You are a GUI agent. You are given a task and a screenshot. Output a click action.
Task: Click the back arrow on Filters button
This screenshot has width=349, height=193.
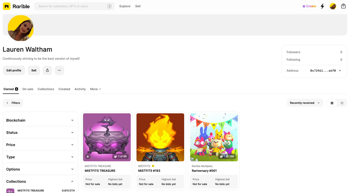pyautogui.click(x=7, y=103)
